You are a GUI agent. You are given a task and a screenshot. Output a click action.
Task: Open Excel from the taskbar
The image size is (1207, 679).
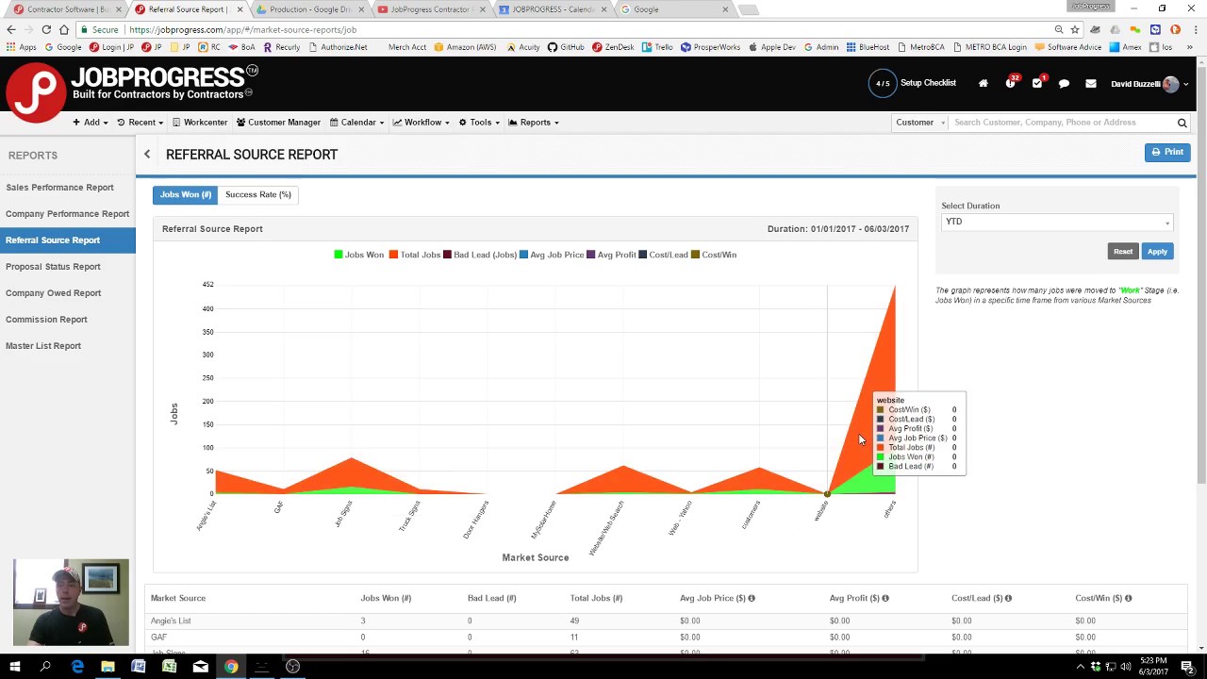pos(169,667)
